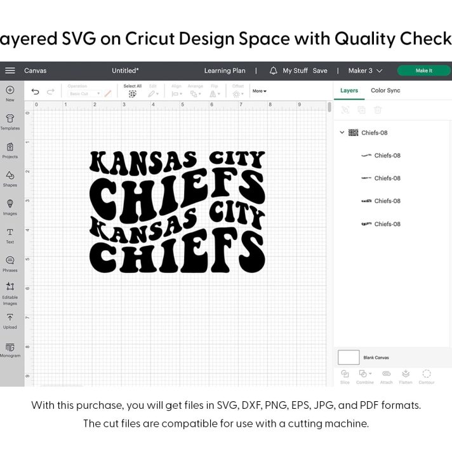Click the Slice tool
Screen dimensions: 452x452
coord(345,376)
